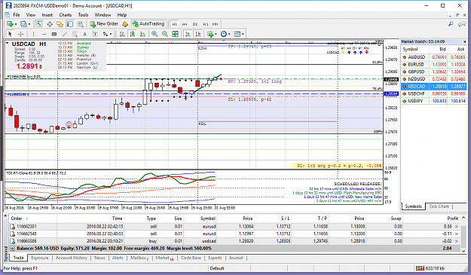Open the chat bubbles icon
This screenshot has width=471, height=275.
(462, 24)
